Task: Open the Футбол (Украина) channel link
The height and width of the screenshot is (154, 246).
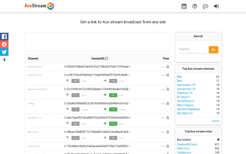Action: pos(188,109)
